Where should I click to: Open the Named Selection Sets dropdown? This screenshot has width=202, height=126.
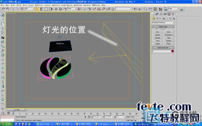(x=124, y=9)
